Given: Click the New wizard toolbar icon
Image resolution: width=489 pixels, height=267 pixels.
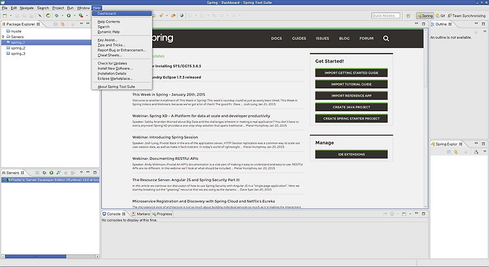Looking at the screenshot, I should (x=5, y=16).
